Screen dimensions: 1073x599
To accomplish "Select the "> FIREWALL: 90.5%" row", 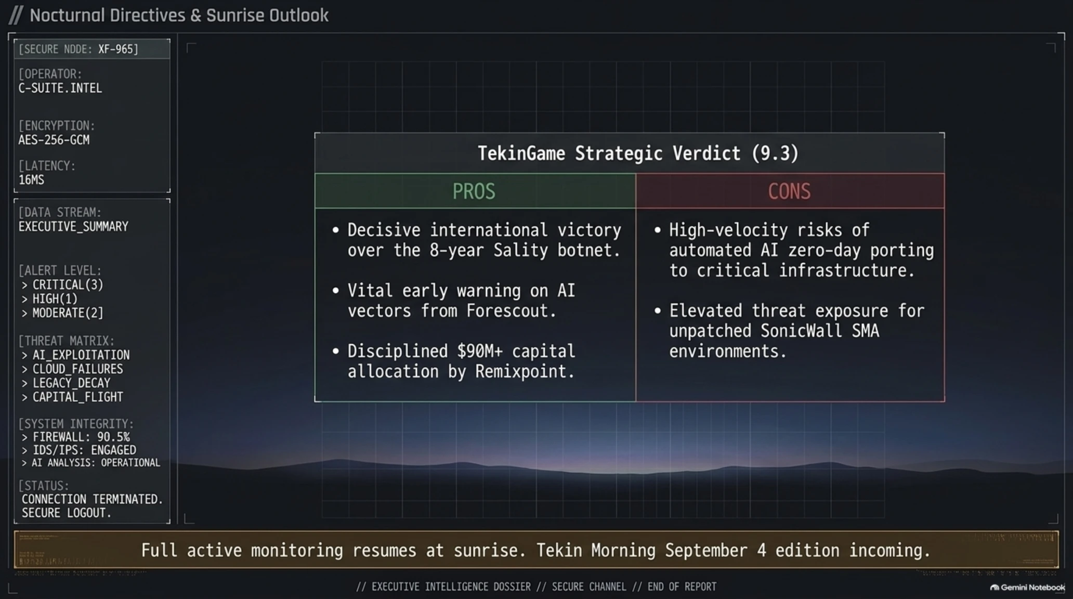I will click(75, 437).
